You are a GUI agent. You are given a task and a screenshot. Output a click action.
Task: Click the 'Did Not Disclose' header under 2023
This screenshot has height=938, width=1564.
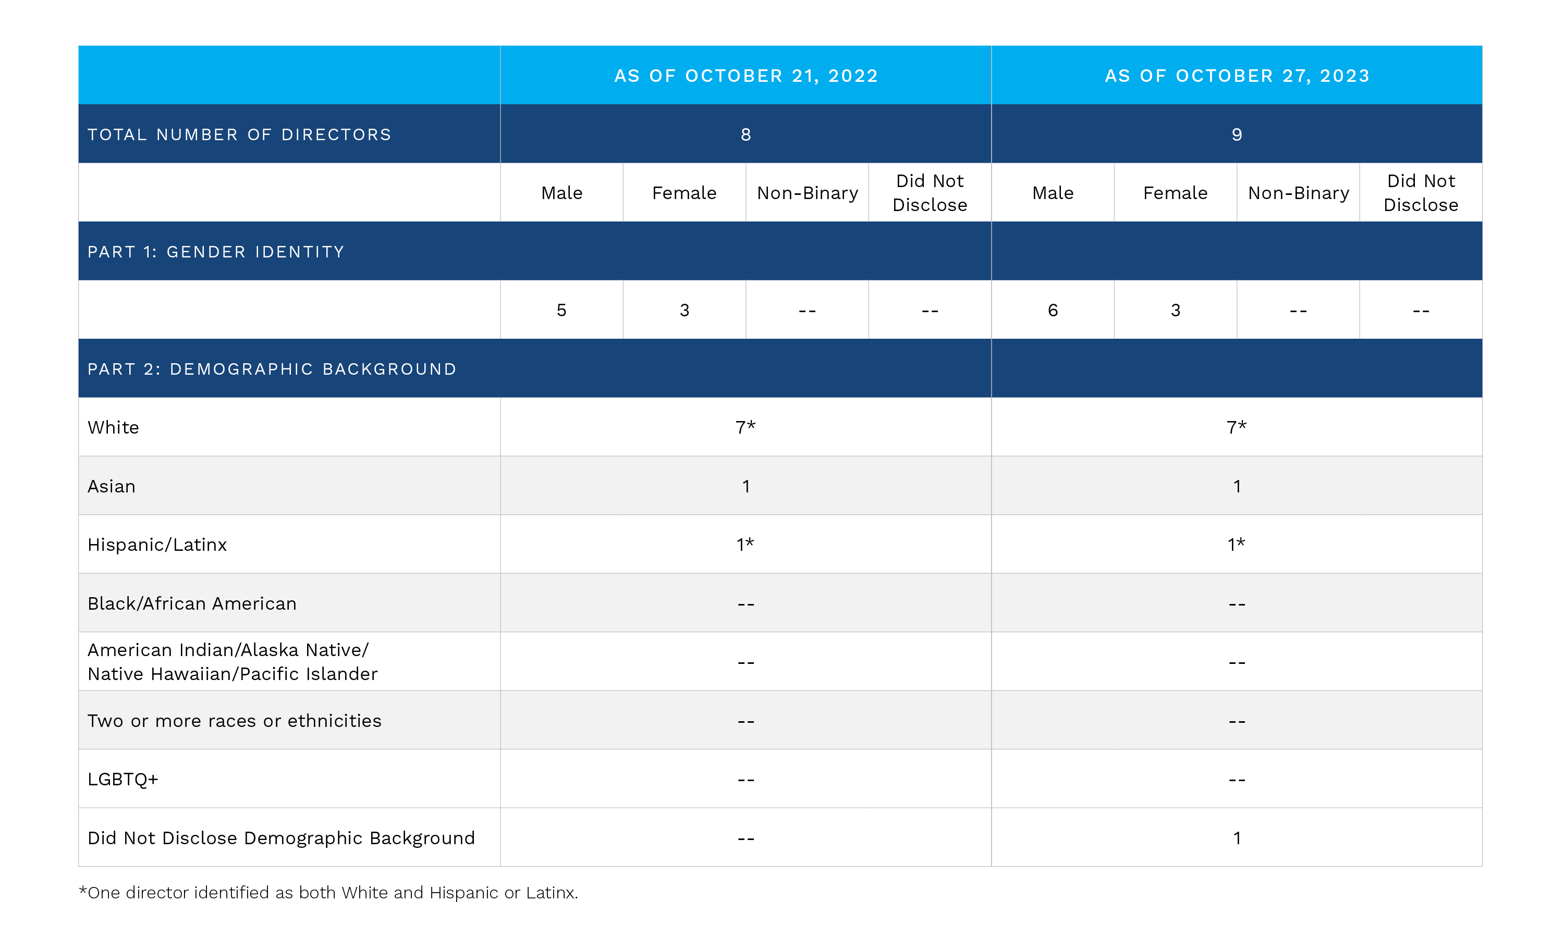1421,192
